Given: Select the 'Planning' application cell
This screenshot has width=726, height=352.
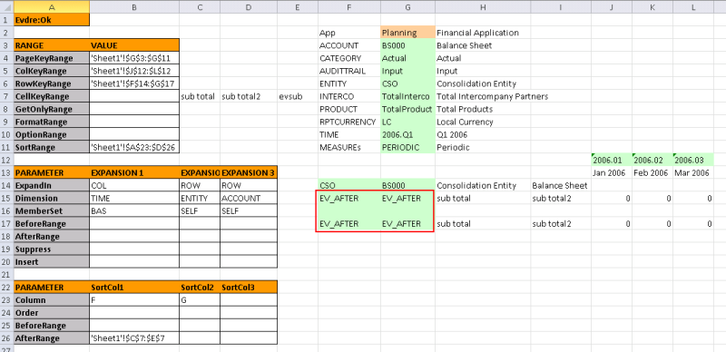Looking at the screenshot, I should tap(407, 33).
